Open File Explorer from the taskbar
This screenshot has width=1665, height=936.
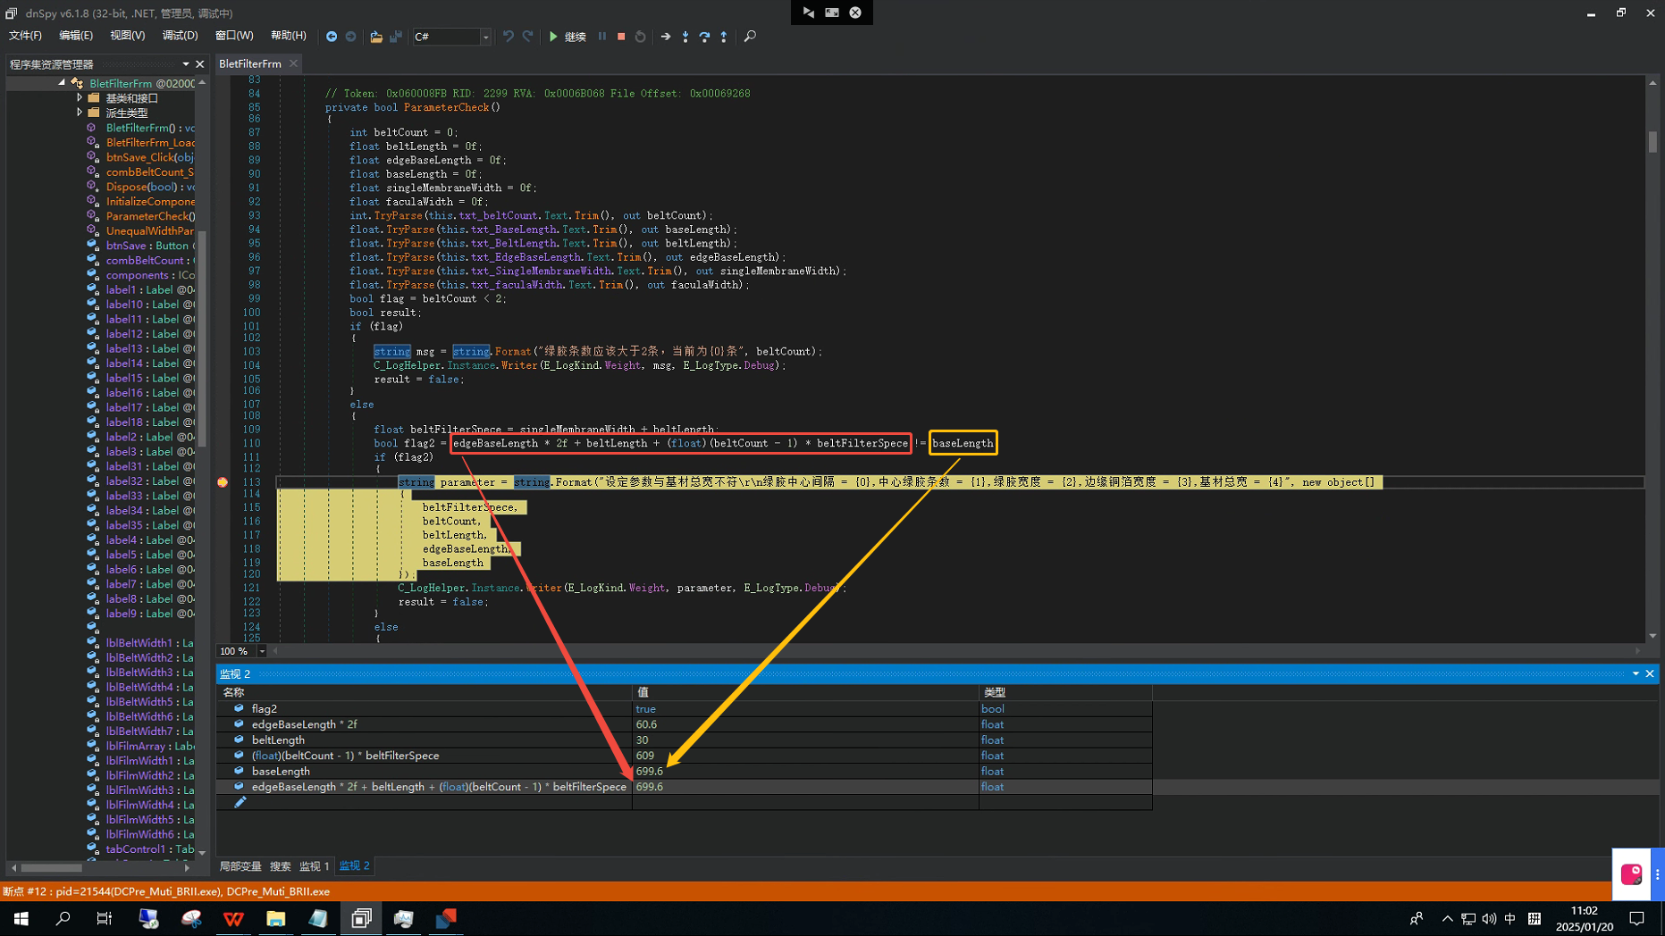pos(276,918)
